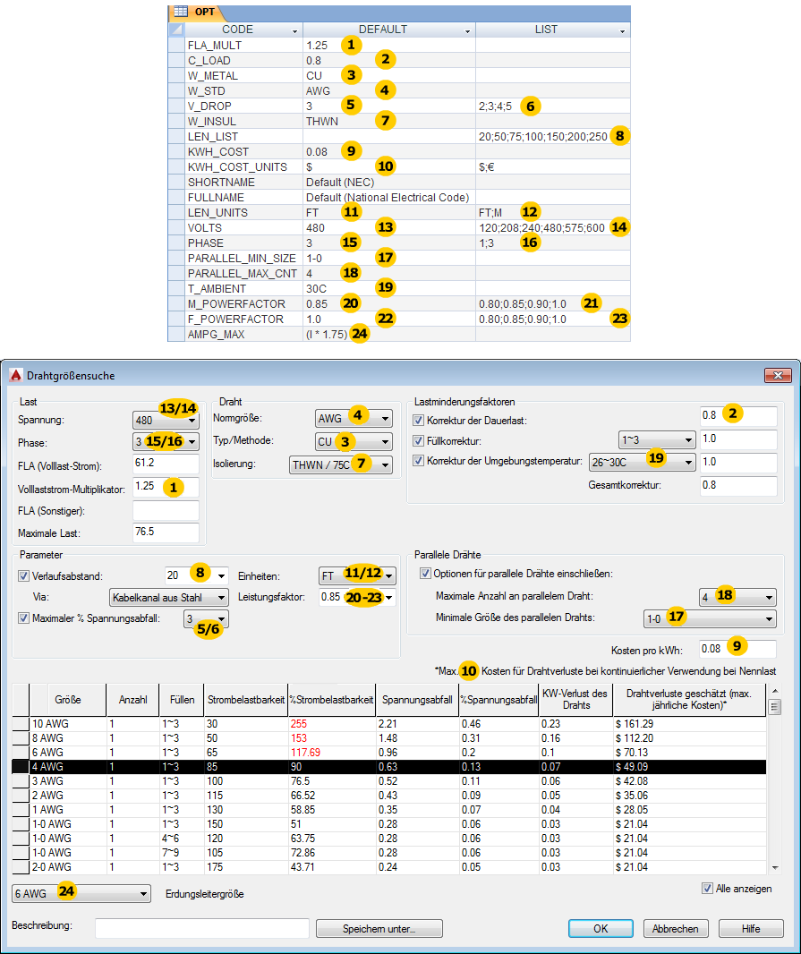The width and height of the screenshot is (801, 954).
Task: Click the Strombelastbarkeit column header
Action: [x=246, y=700]
